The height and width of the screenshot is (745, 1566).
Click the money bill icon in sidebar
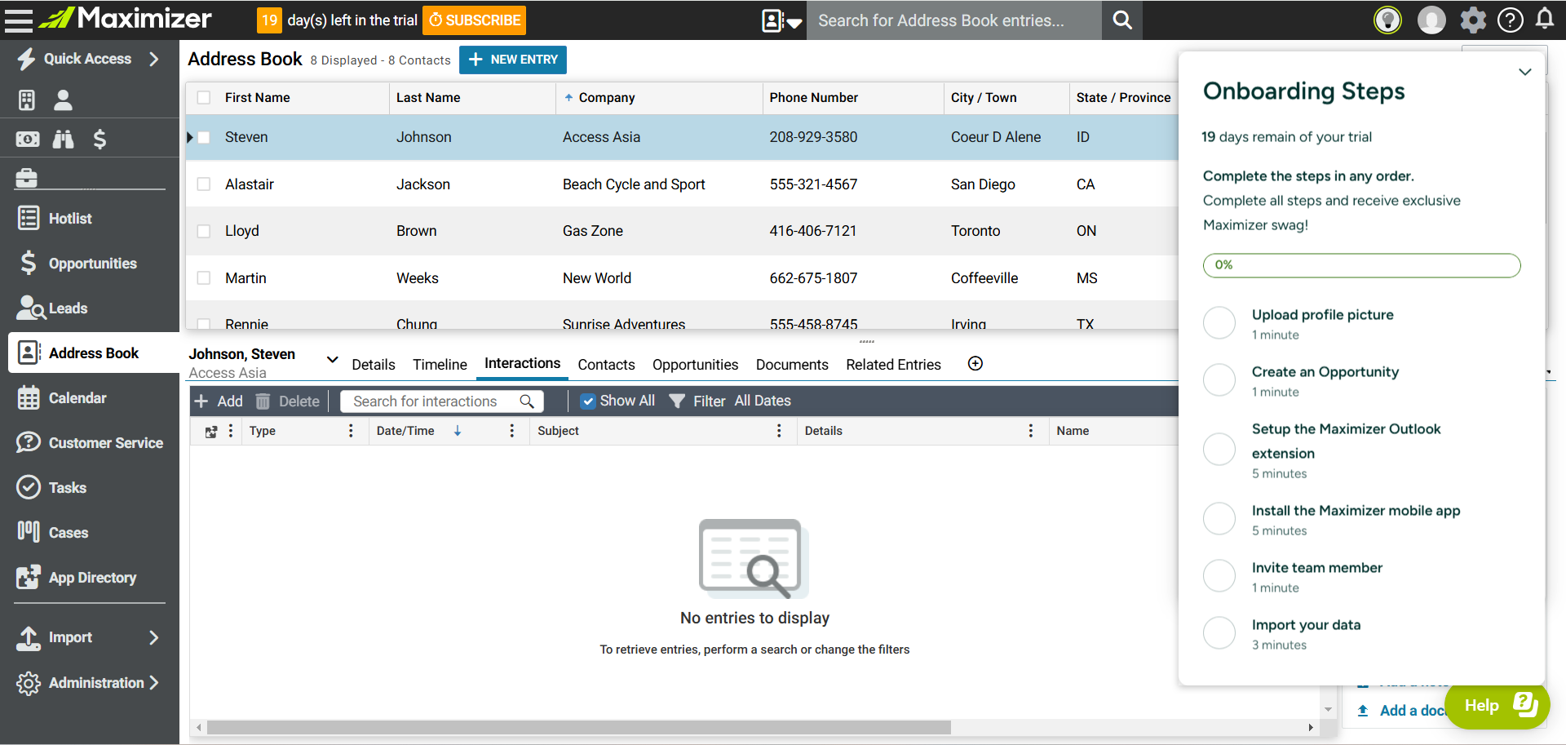click(27, 140)
